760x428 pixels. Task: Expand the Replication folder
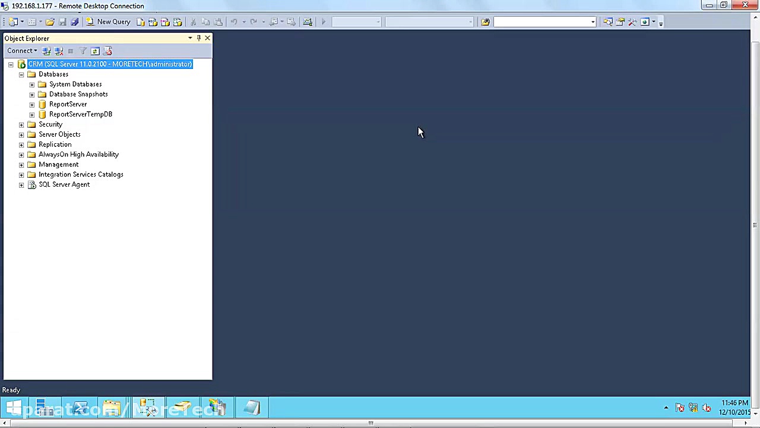21,144
